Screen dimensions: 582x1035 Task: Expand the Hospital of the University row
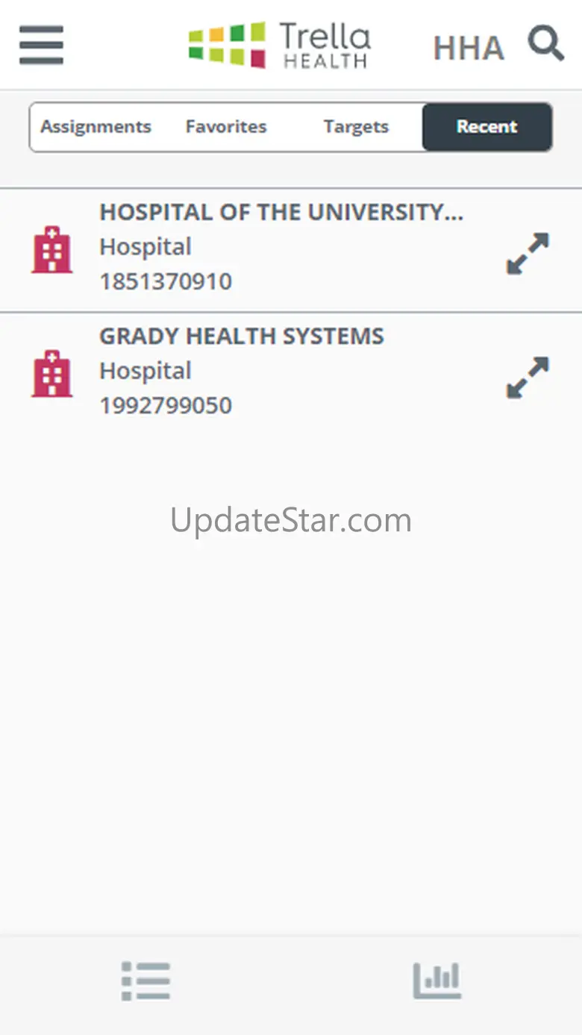(x=528, y=254)
